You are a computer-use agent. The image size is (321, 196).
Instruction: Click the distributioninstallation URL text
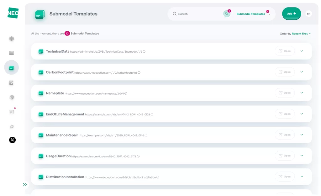coord(120,177)
